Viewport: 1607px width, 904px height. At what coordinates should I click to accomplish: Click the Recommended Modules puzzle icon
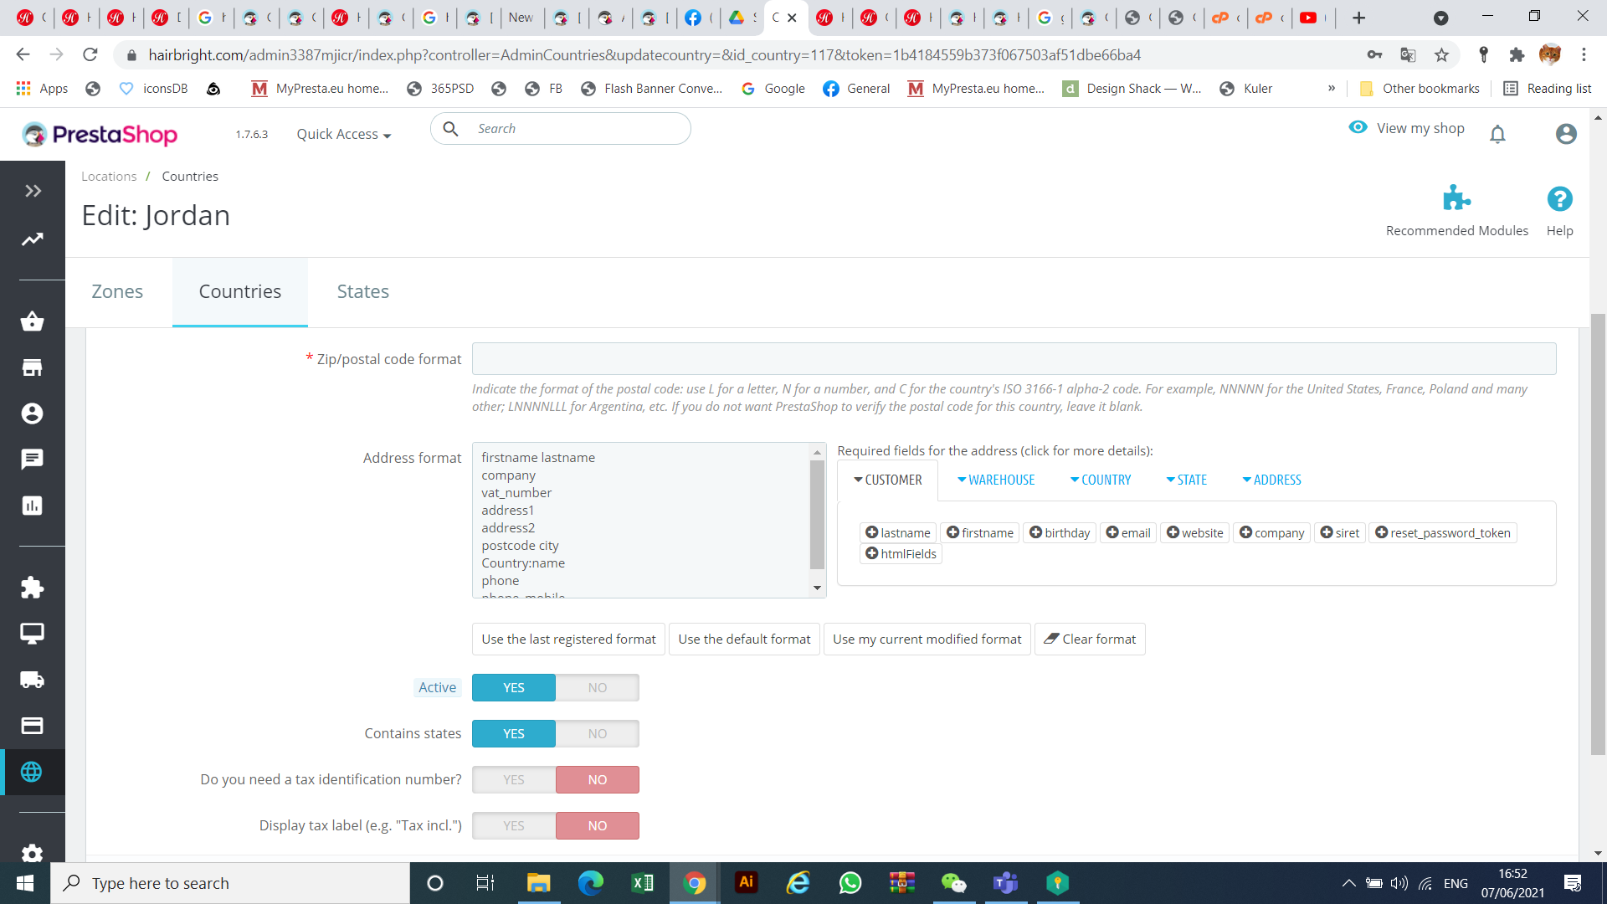point(1456,198)
